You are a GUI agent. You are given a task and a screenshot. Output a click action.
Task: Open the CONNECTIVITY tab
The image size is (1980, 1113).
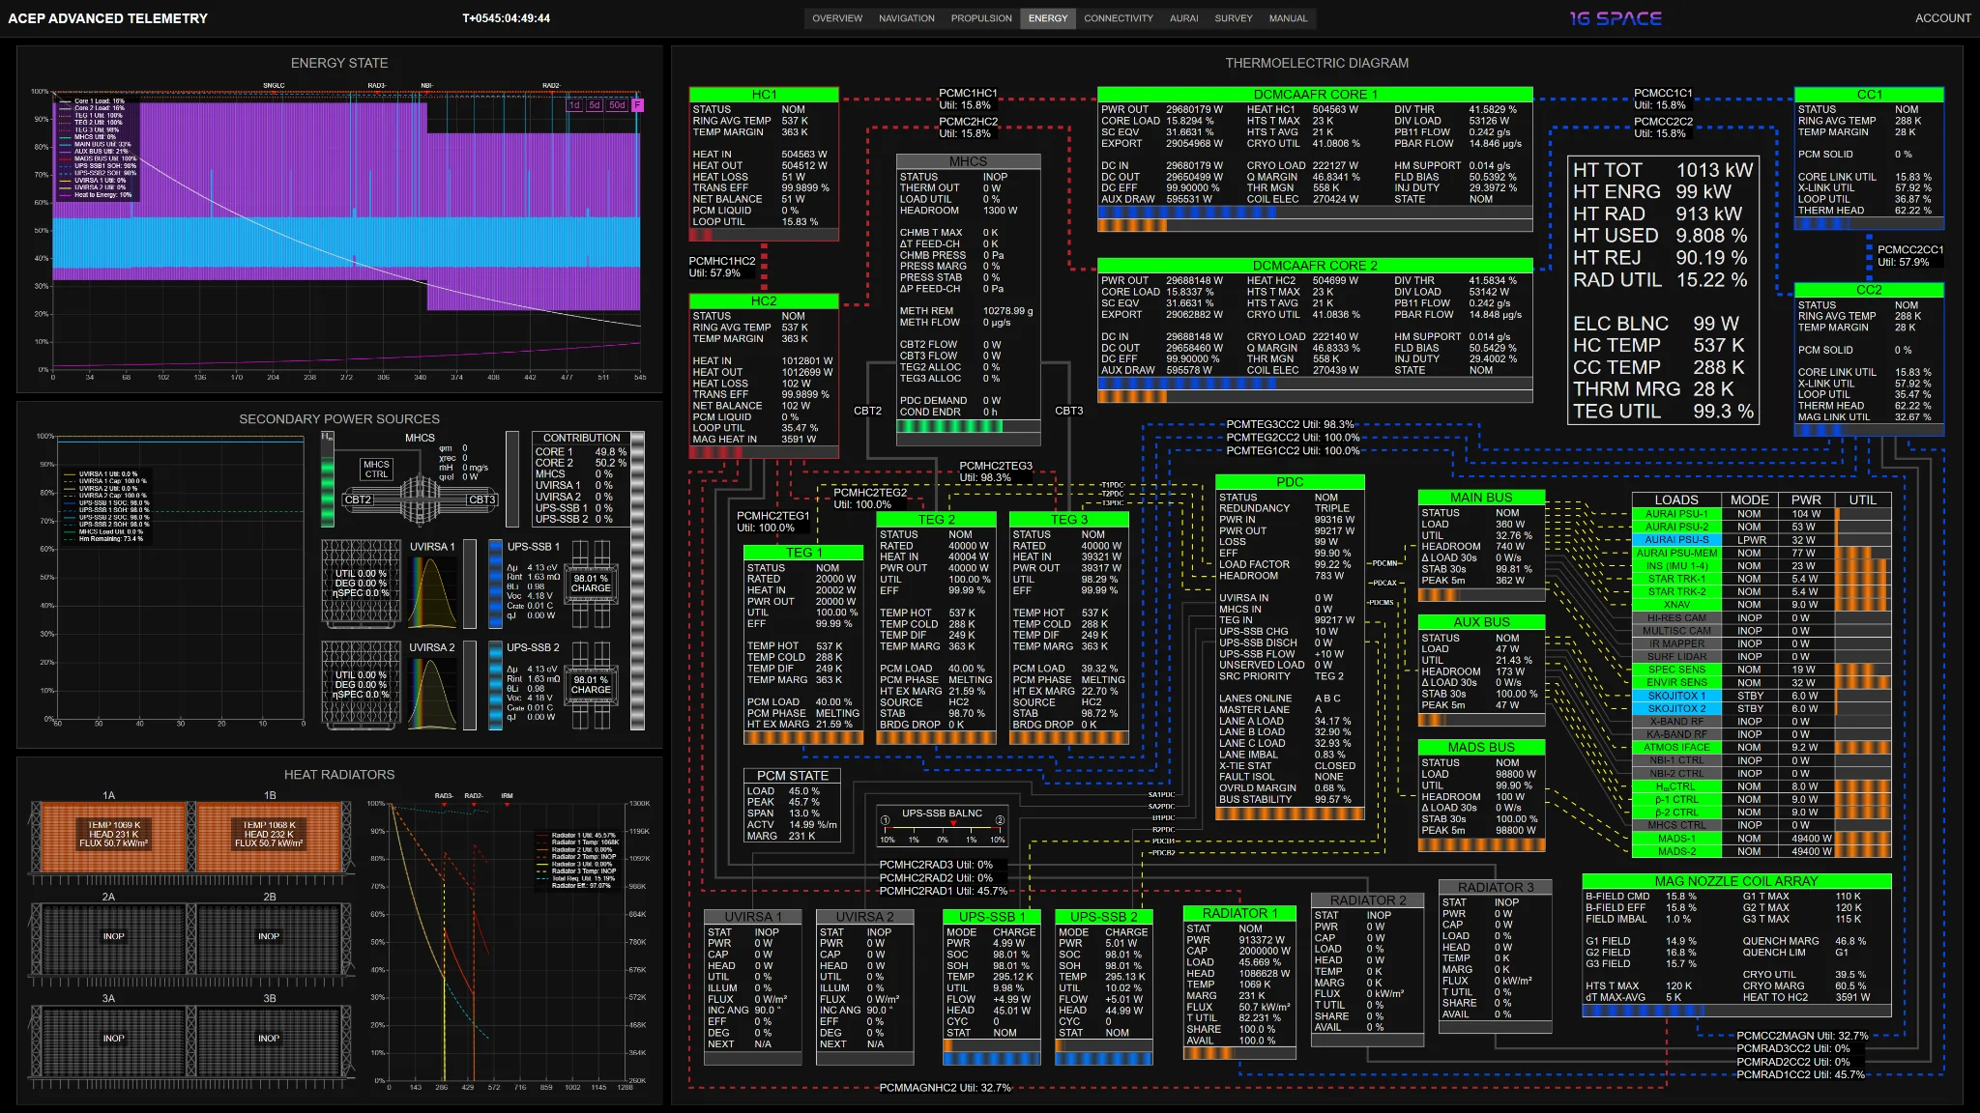tap(1119, 18)
